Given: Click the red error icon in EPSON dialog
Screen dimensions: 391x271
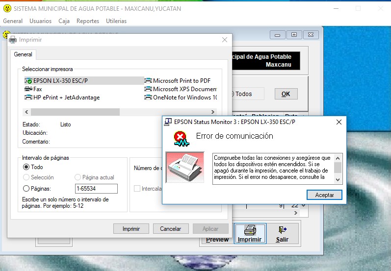Looking at the screenshot, I should coord(182,138).
